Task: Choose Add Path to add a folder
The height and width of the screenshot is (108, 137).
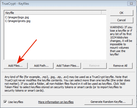Action: click(x=41, y=66)
